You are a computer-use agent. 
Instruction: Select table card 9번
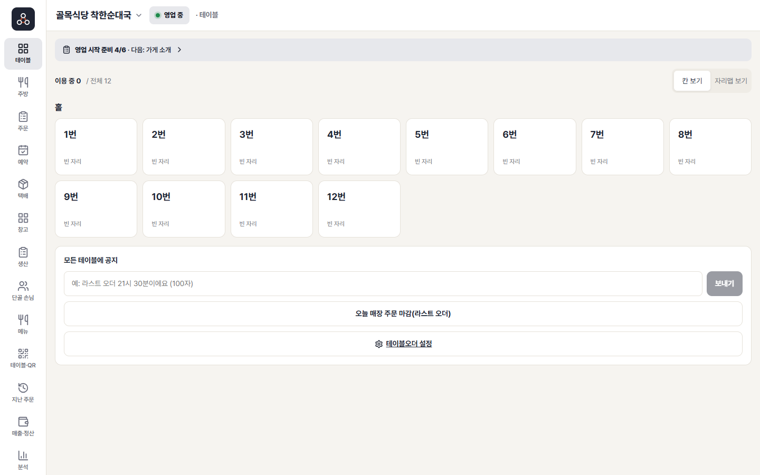96,209
